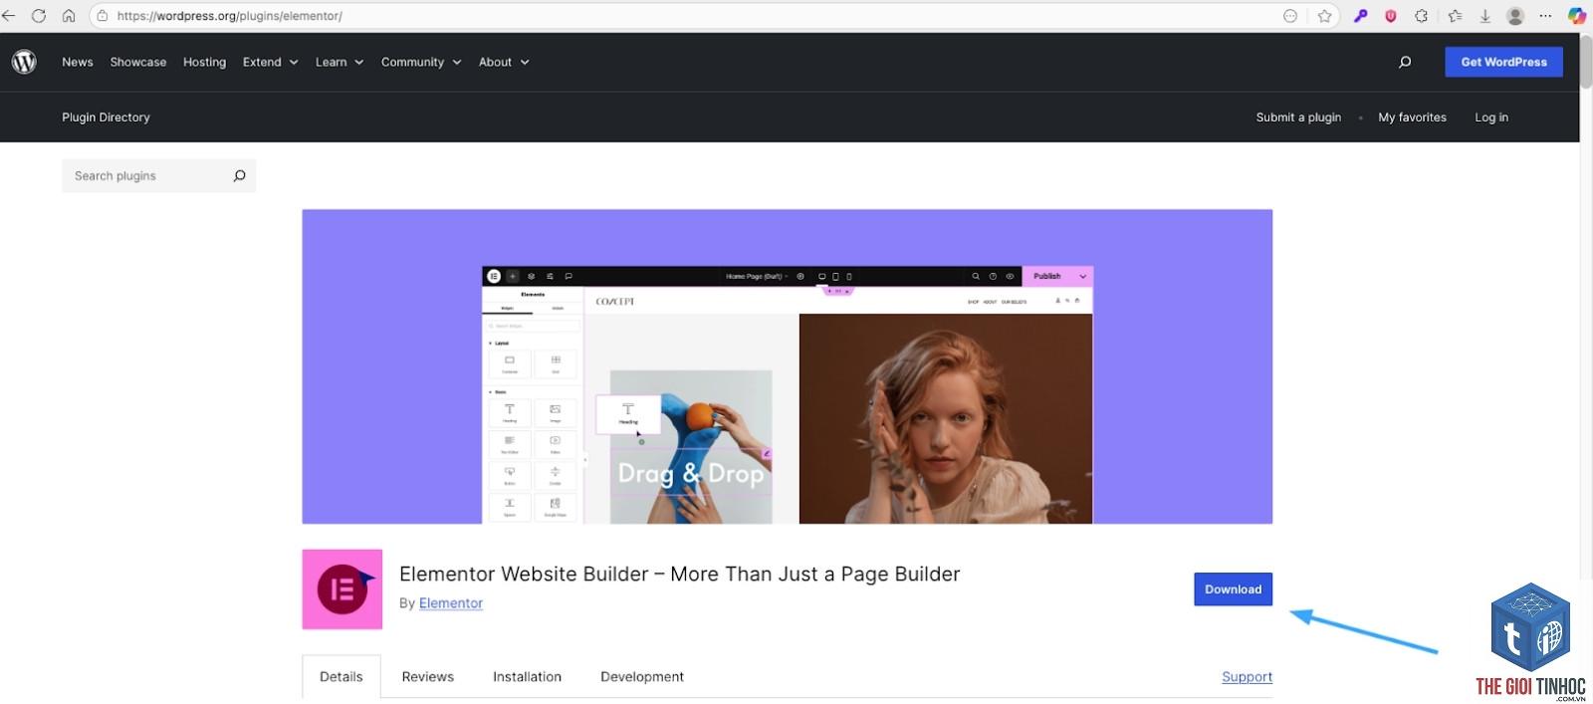Add page to favorites star icon
This screenshot has height=704, width=1593.
click(x=1324, y=16)
